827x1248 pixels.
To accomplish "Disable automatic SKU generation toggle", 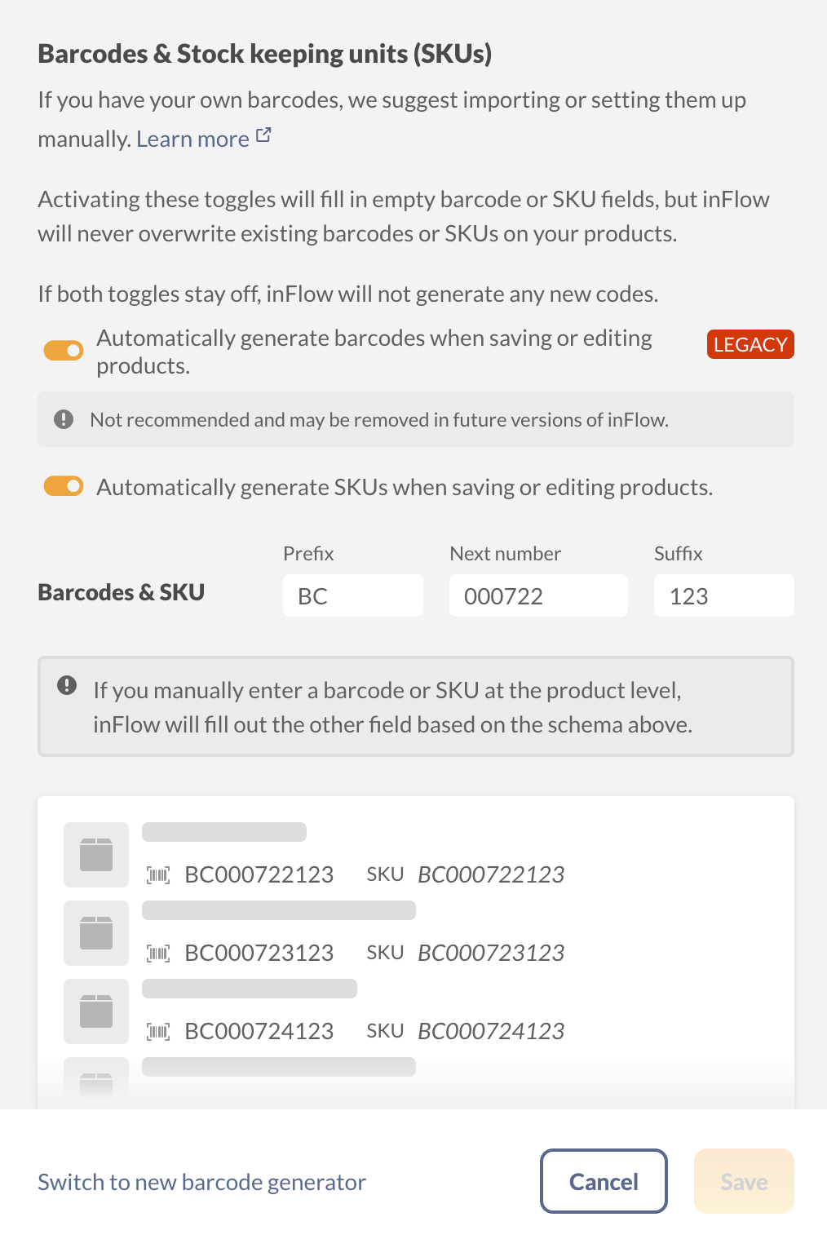I will [x=63, y=485].
